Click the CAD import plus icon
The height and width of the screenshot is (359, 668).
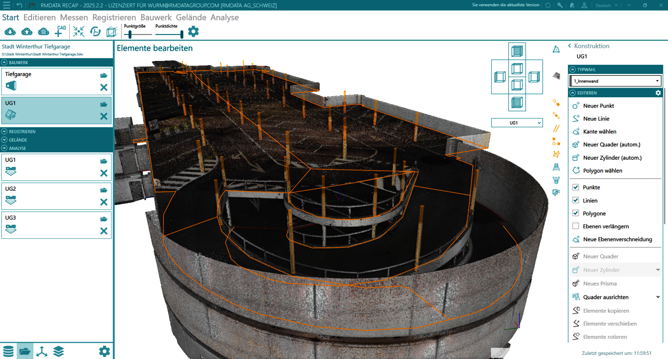(x=60, y=31)
